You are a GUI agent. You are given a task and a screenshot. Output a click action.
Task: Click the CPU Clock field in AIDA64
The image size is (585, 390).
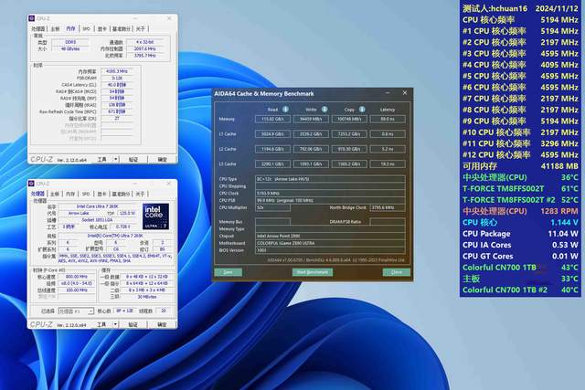[330, 193]
